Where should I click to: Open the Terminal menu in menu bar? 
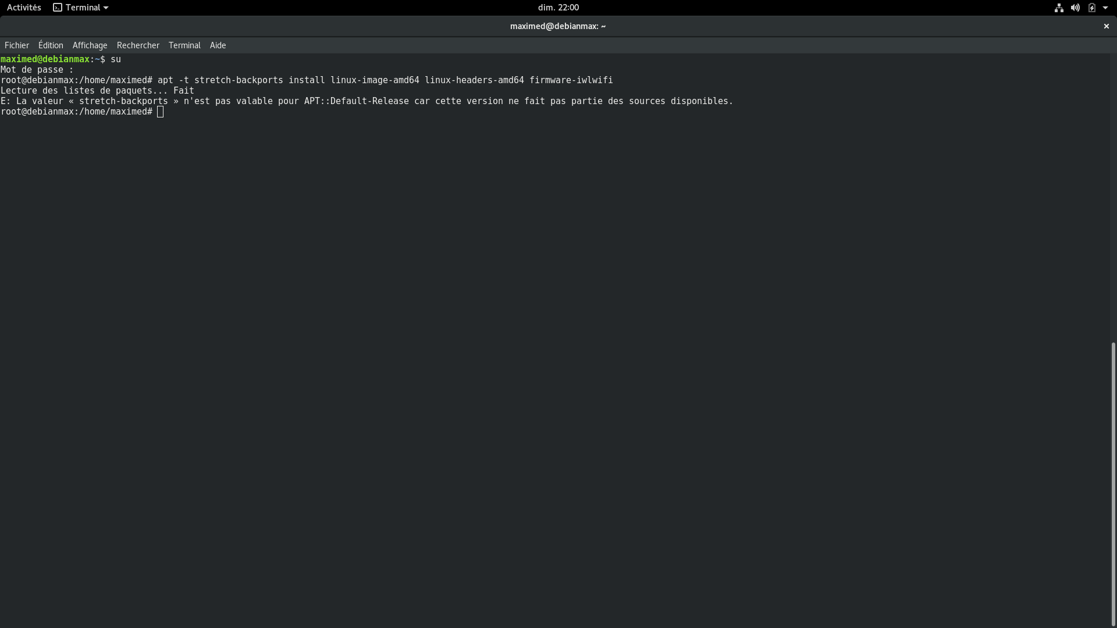[x=184, y=45]
